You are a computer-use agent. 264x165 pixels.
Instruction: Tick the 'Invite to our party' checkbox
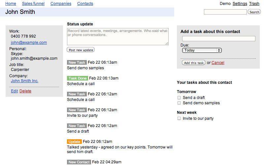(179, 118)
